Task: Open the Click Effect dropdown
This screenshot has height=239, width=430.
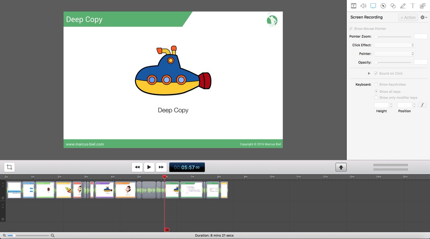Action: (x=394, y=45)
